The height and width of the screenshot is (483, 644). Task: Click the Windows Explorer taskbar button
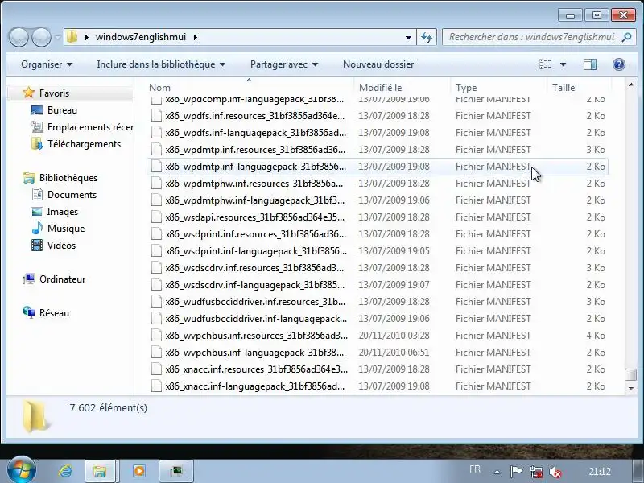[x=100, y=471]
